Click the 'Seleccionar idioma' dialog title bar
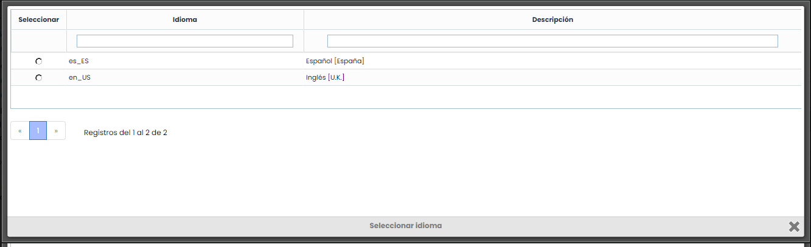811x247 pixels. [405, 226]
